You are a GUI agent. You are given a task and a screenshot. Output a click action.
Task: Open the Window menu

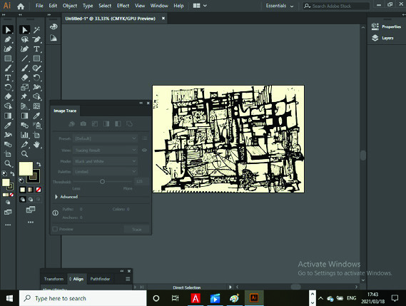159,6
